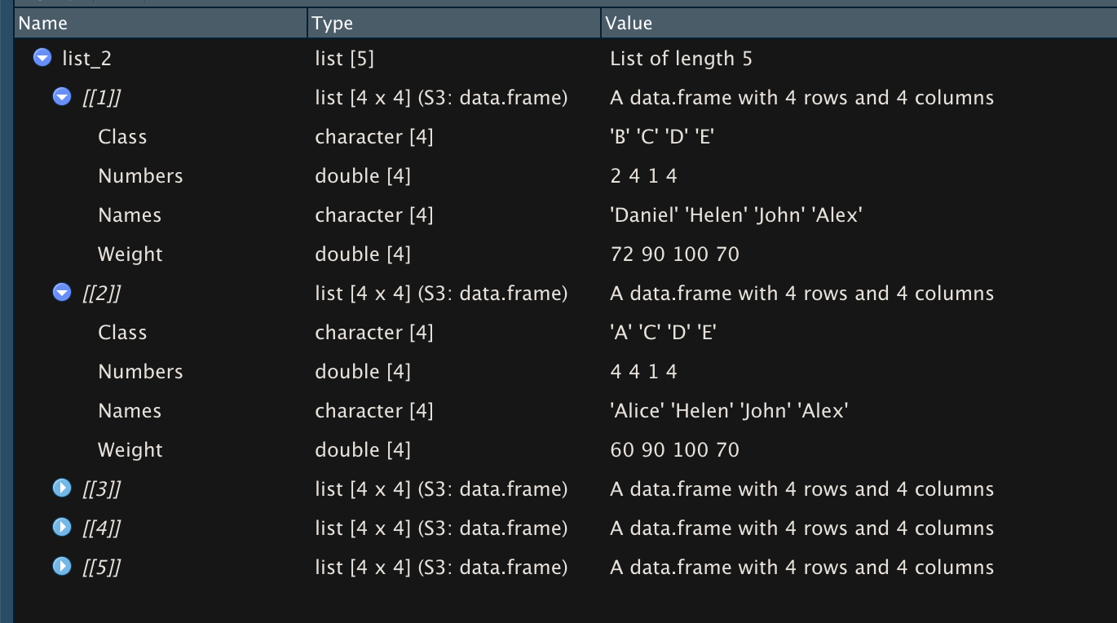Select the list_2 row
The width and height of the screenshot is (1117, 623).
[x=86, y=59]
